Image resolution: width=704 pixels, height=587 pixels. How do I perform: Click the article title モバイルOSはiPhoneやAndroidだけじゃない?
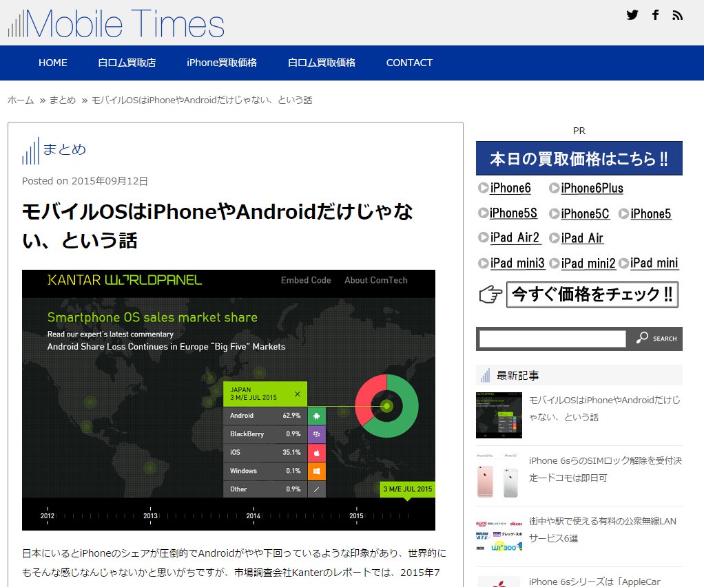pyautogui.click(x=217, y=226)
